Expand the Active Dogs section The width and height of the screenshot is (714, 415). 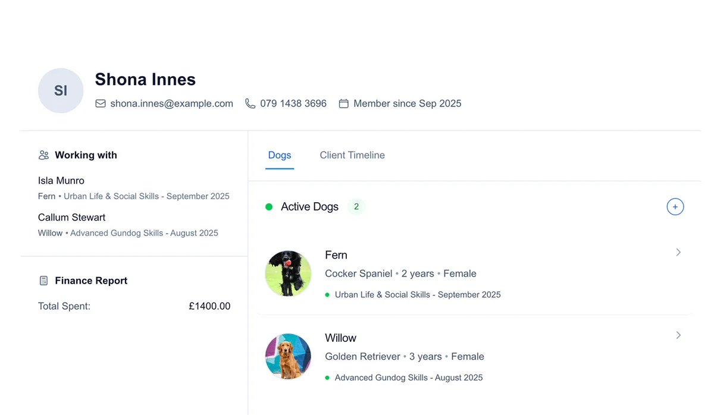(x=309, y=206)
